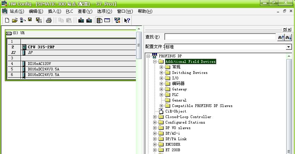
Task: Click Save and Compile toolbar icon
Action: coord(39,20)
